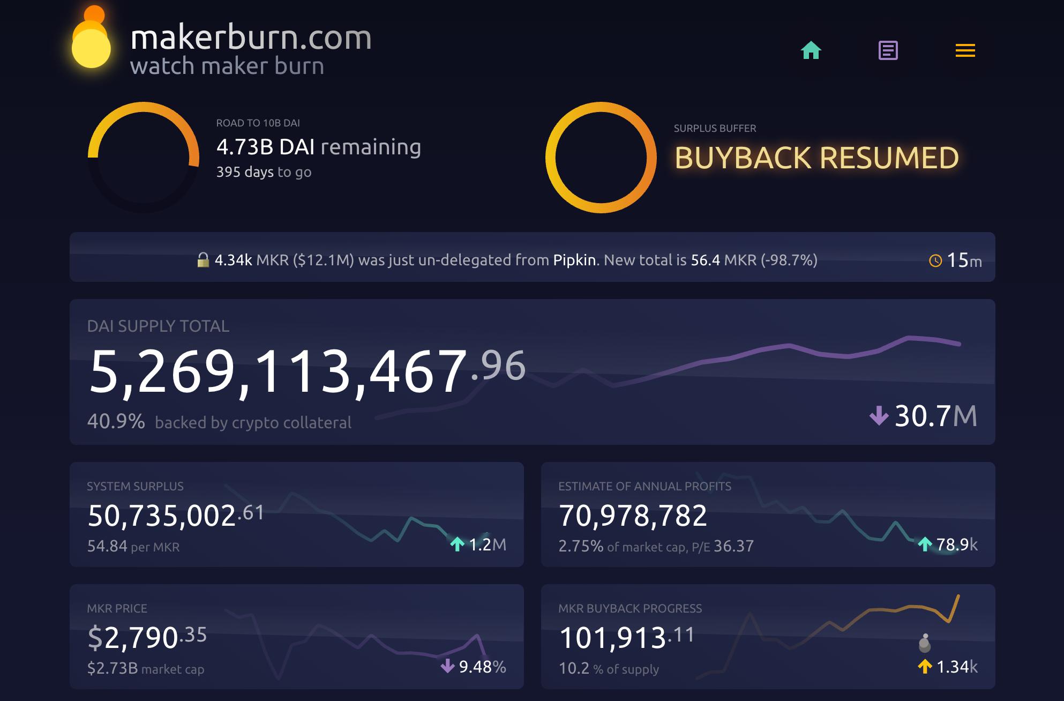Click the gray marker icon on the buyback chart
1064x701 pixels.
point(925,643)
